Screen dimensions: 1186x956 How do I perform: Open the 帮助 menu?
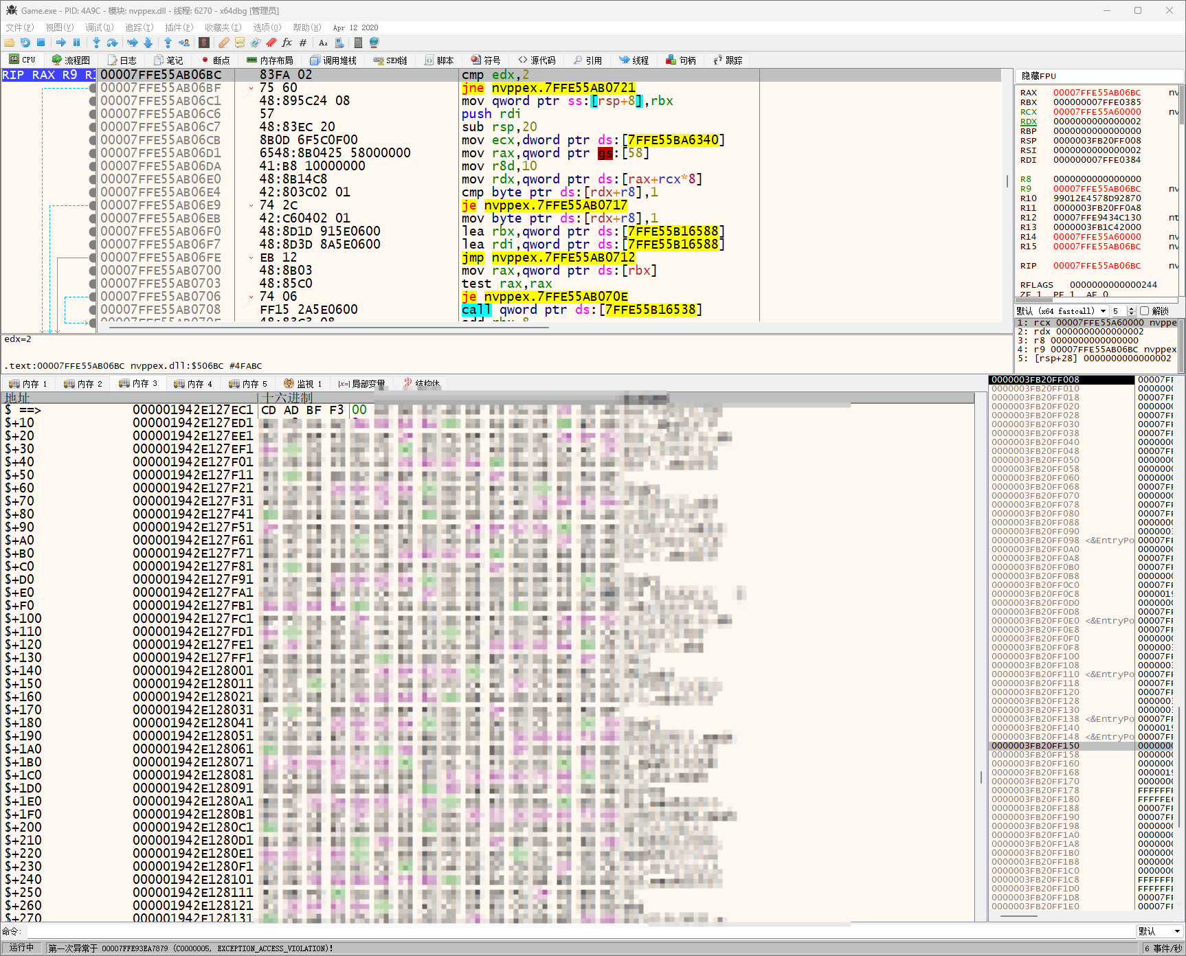[306, 27]
